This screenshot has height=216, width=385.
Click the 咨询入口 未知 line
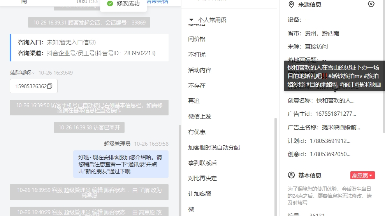[x=57, y=42]
